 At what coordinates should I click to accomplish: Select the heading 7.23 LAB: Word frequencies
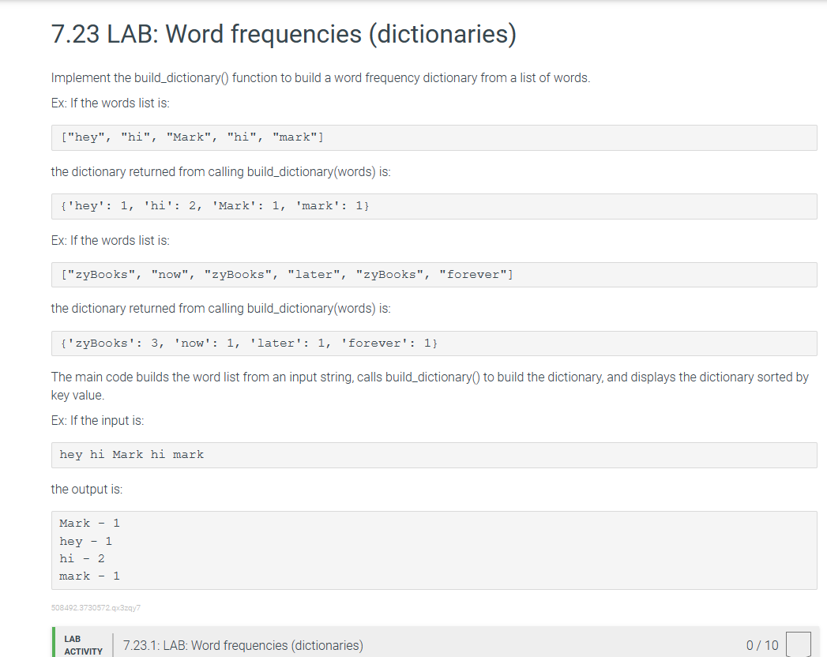(283, 34)
